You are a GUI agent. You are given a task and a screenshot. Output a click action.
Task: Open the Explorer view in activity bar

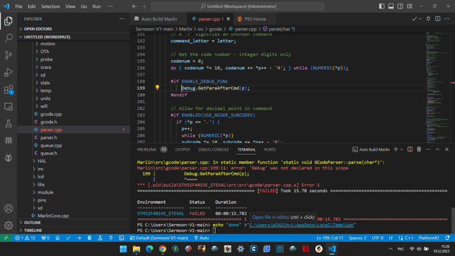[8, 21]
